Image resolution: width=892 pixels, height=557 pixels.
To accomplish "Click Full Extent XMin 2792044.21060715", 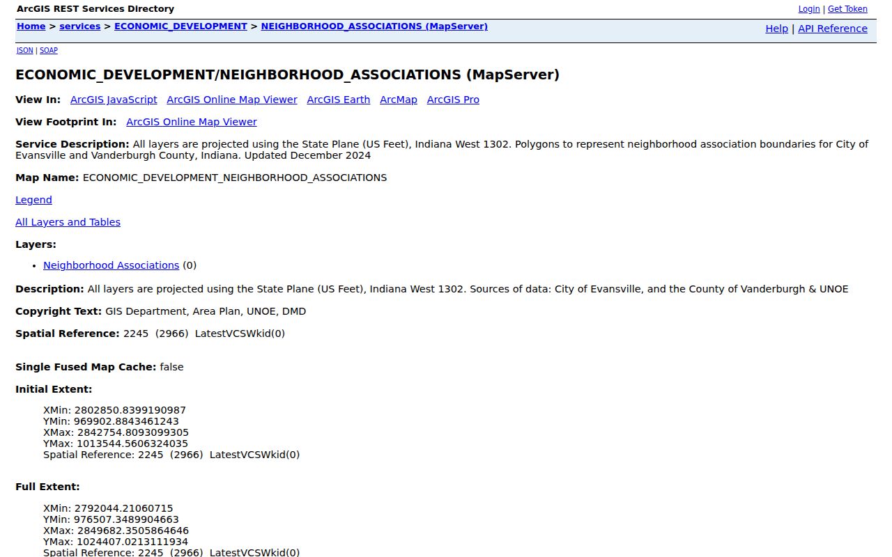I will pos(108,508).
